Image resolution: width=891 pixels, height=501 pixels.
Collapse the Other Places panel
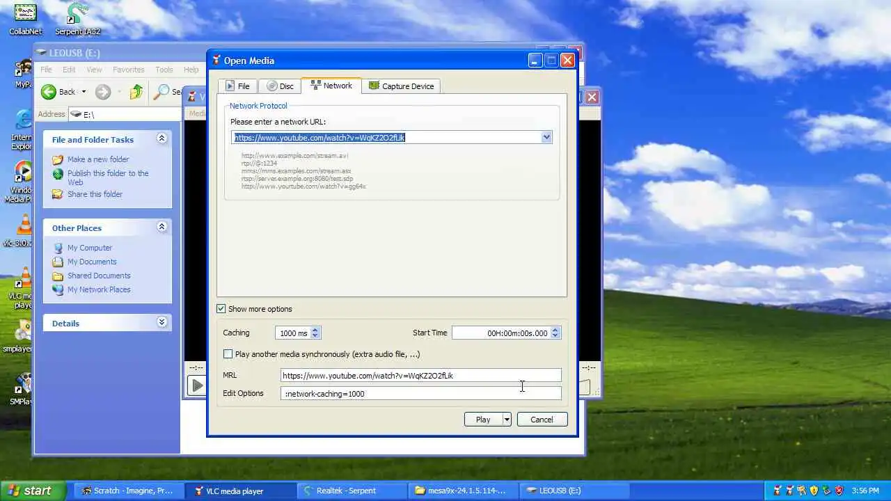161,227
